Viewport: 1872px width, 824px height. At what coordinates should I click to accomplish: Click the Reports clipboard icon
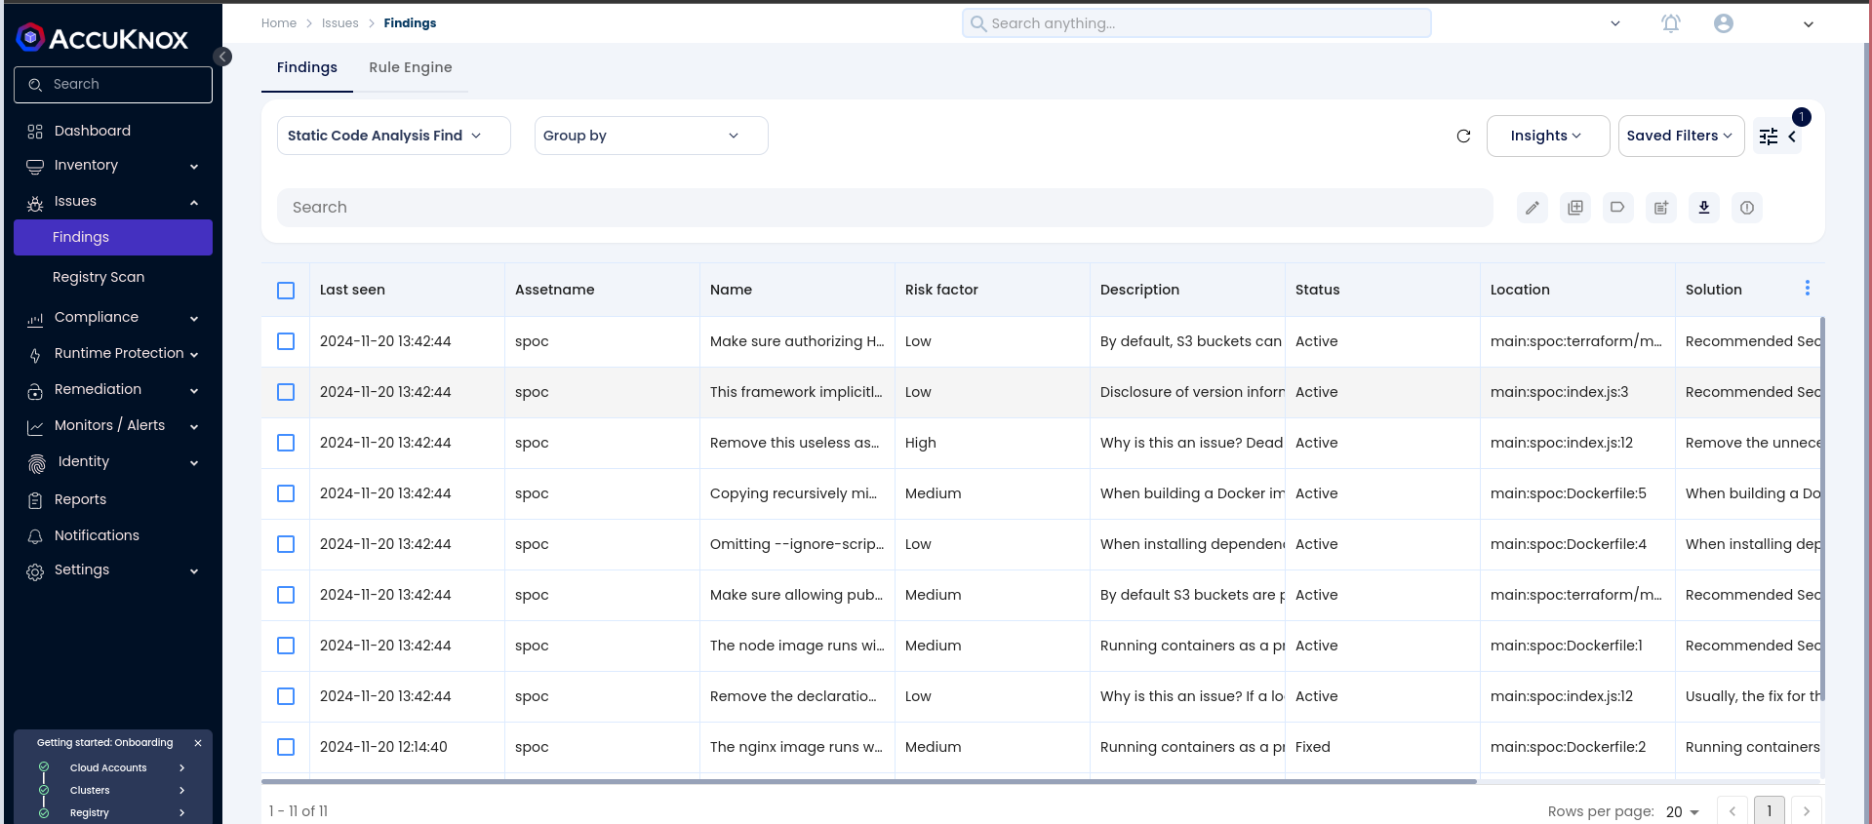[35, 500]
